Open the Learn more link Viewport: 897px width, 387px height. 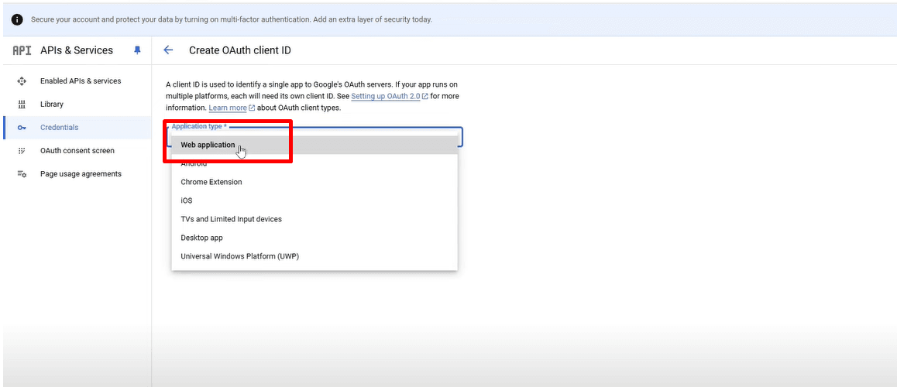coord(228,108)
